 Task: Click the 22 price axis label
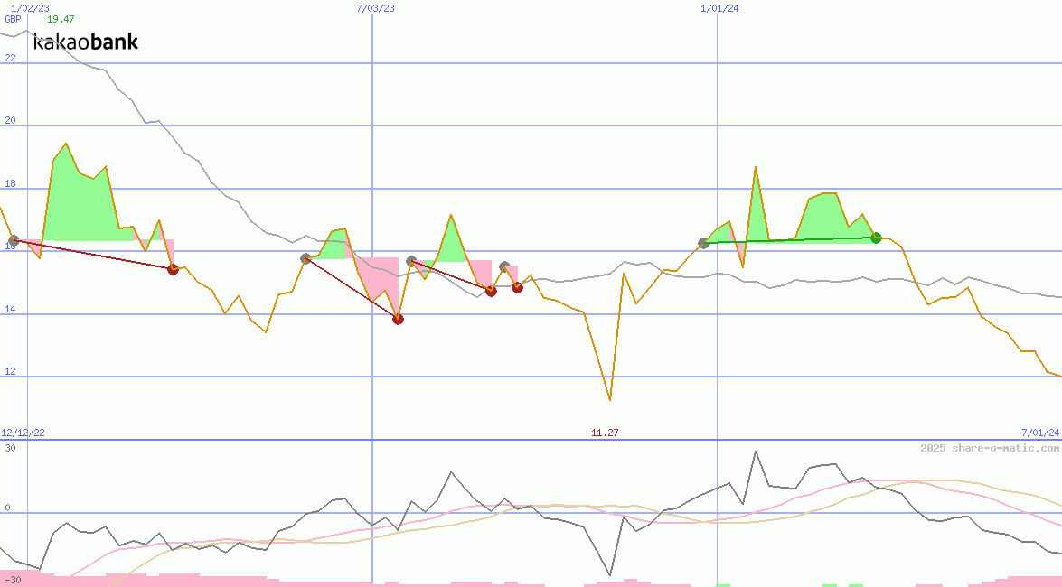pos(10,59)
